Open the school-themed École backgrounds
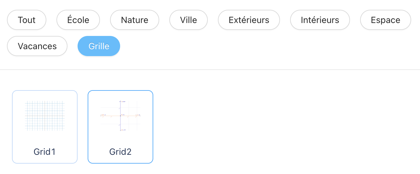The width and height of the screenshot is (420, 174). [78, 20]
